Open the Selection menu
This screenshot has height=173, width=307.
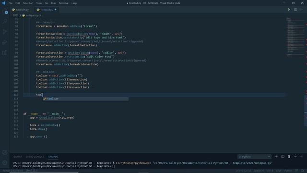(x=28, y=3)
